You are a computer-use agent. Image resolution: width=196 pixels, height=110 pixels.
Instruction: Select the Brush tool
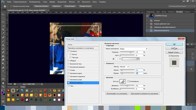[3, 41]
